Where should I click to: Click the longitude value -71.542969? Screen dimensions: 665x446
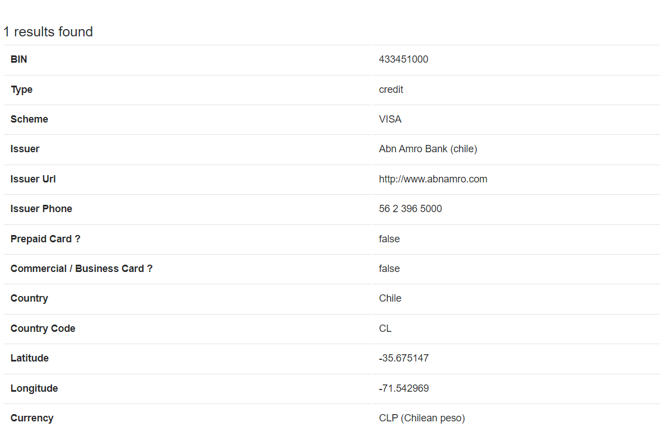(404, 388)
